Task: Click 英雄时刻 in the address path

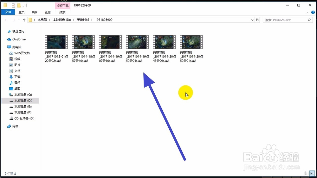Action: point(83,20)
